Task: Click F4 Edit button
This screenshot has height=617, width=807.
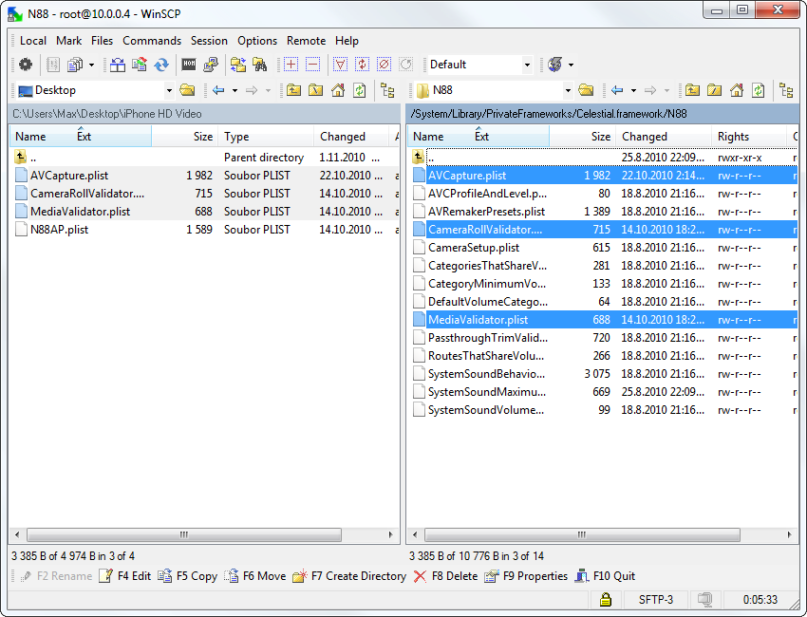Action: click(x=125, y=576)
